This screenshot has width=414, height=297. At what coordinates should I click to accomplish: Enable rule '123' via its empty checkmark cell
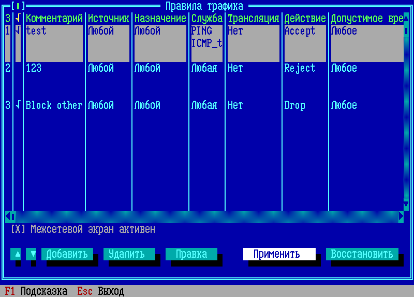click(x=18, y=68)
